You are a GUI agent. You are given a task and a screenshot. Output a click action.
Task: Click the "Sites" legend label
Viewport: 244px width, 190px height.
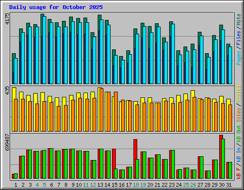pos(239,115)
